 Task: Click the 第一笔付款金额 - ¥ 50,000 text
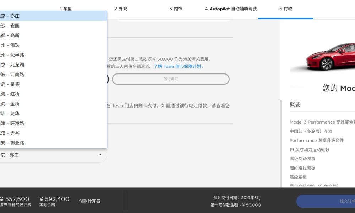tap(235, 205)
